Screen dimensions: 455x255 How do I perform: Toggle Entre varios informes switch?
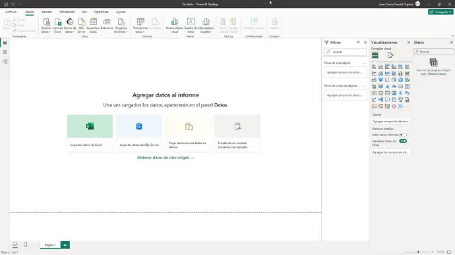click(x=403, y=135)
